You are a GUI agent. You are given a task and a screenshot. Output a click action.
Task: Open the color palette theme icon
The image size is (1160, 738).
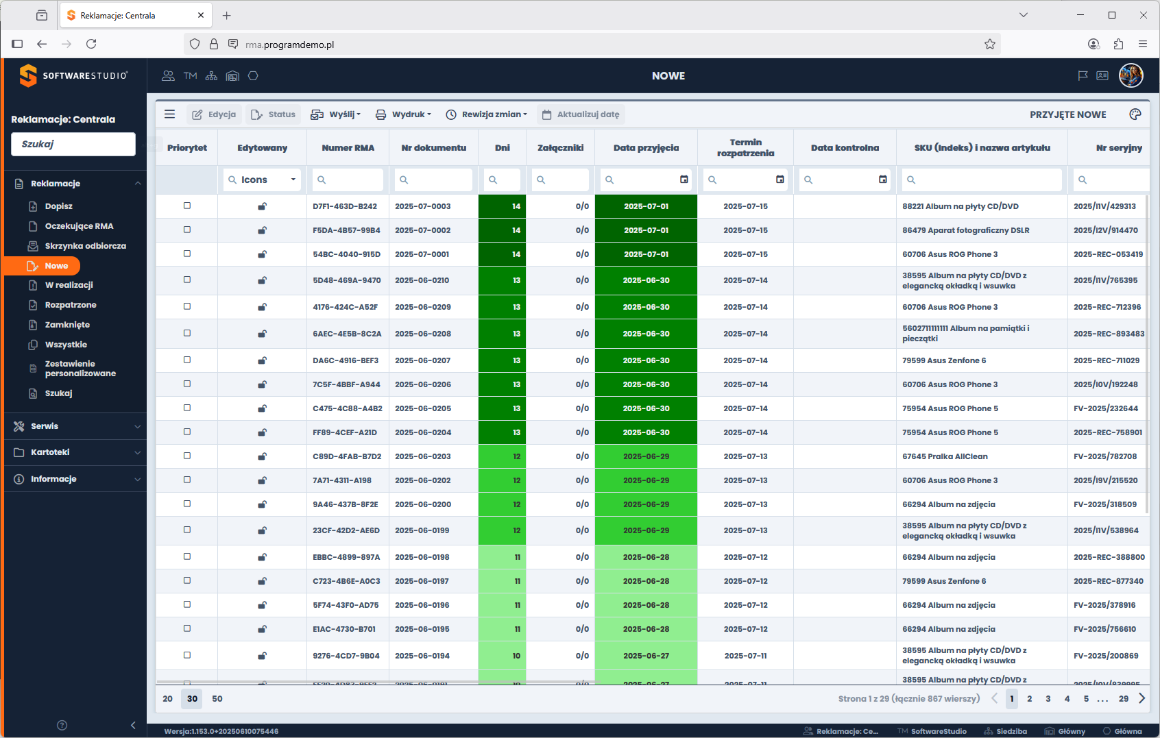click(x=1135, y=114)
